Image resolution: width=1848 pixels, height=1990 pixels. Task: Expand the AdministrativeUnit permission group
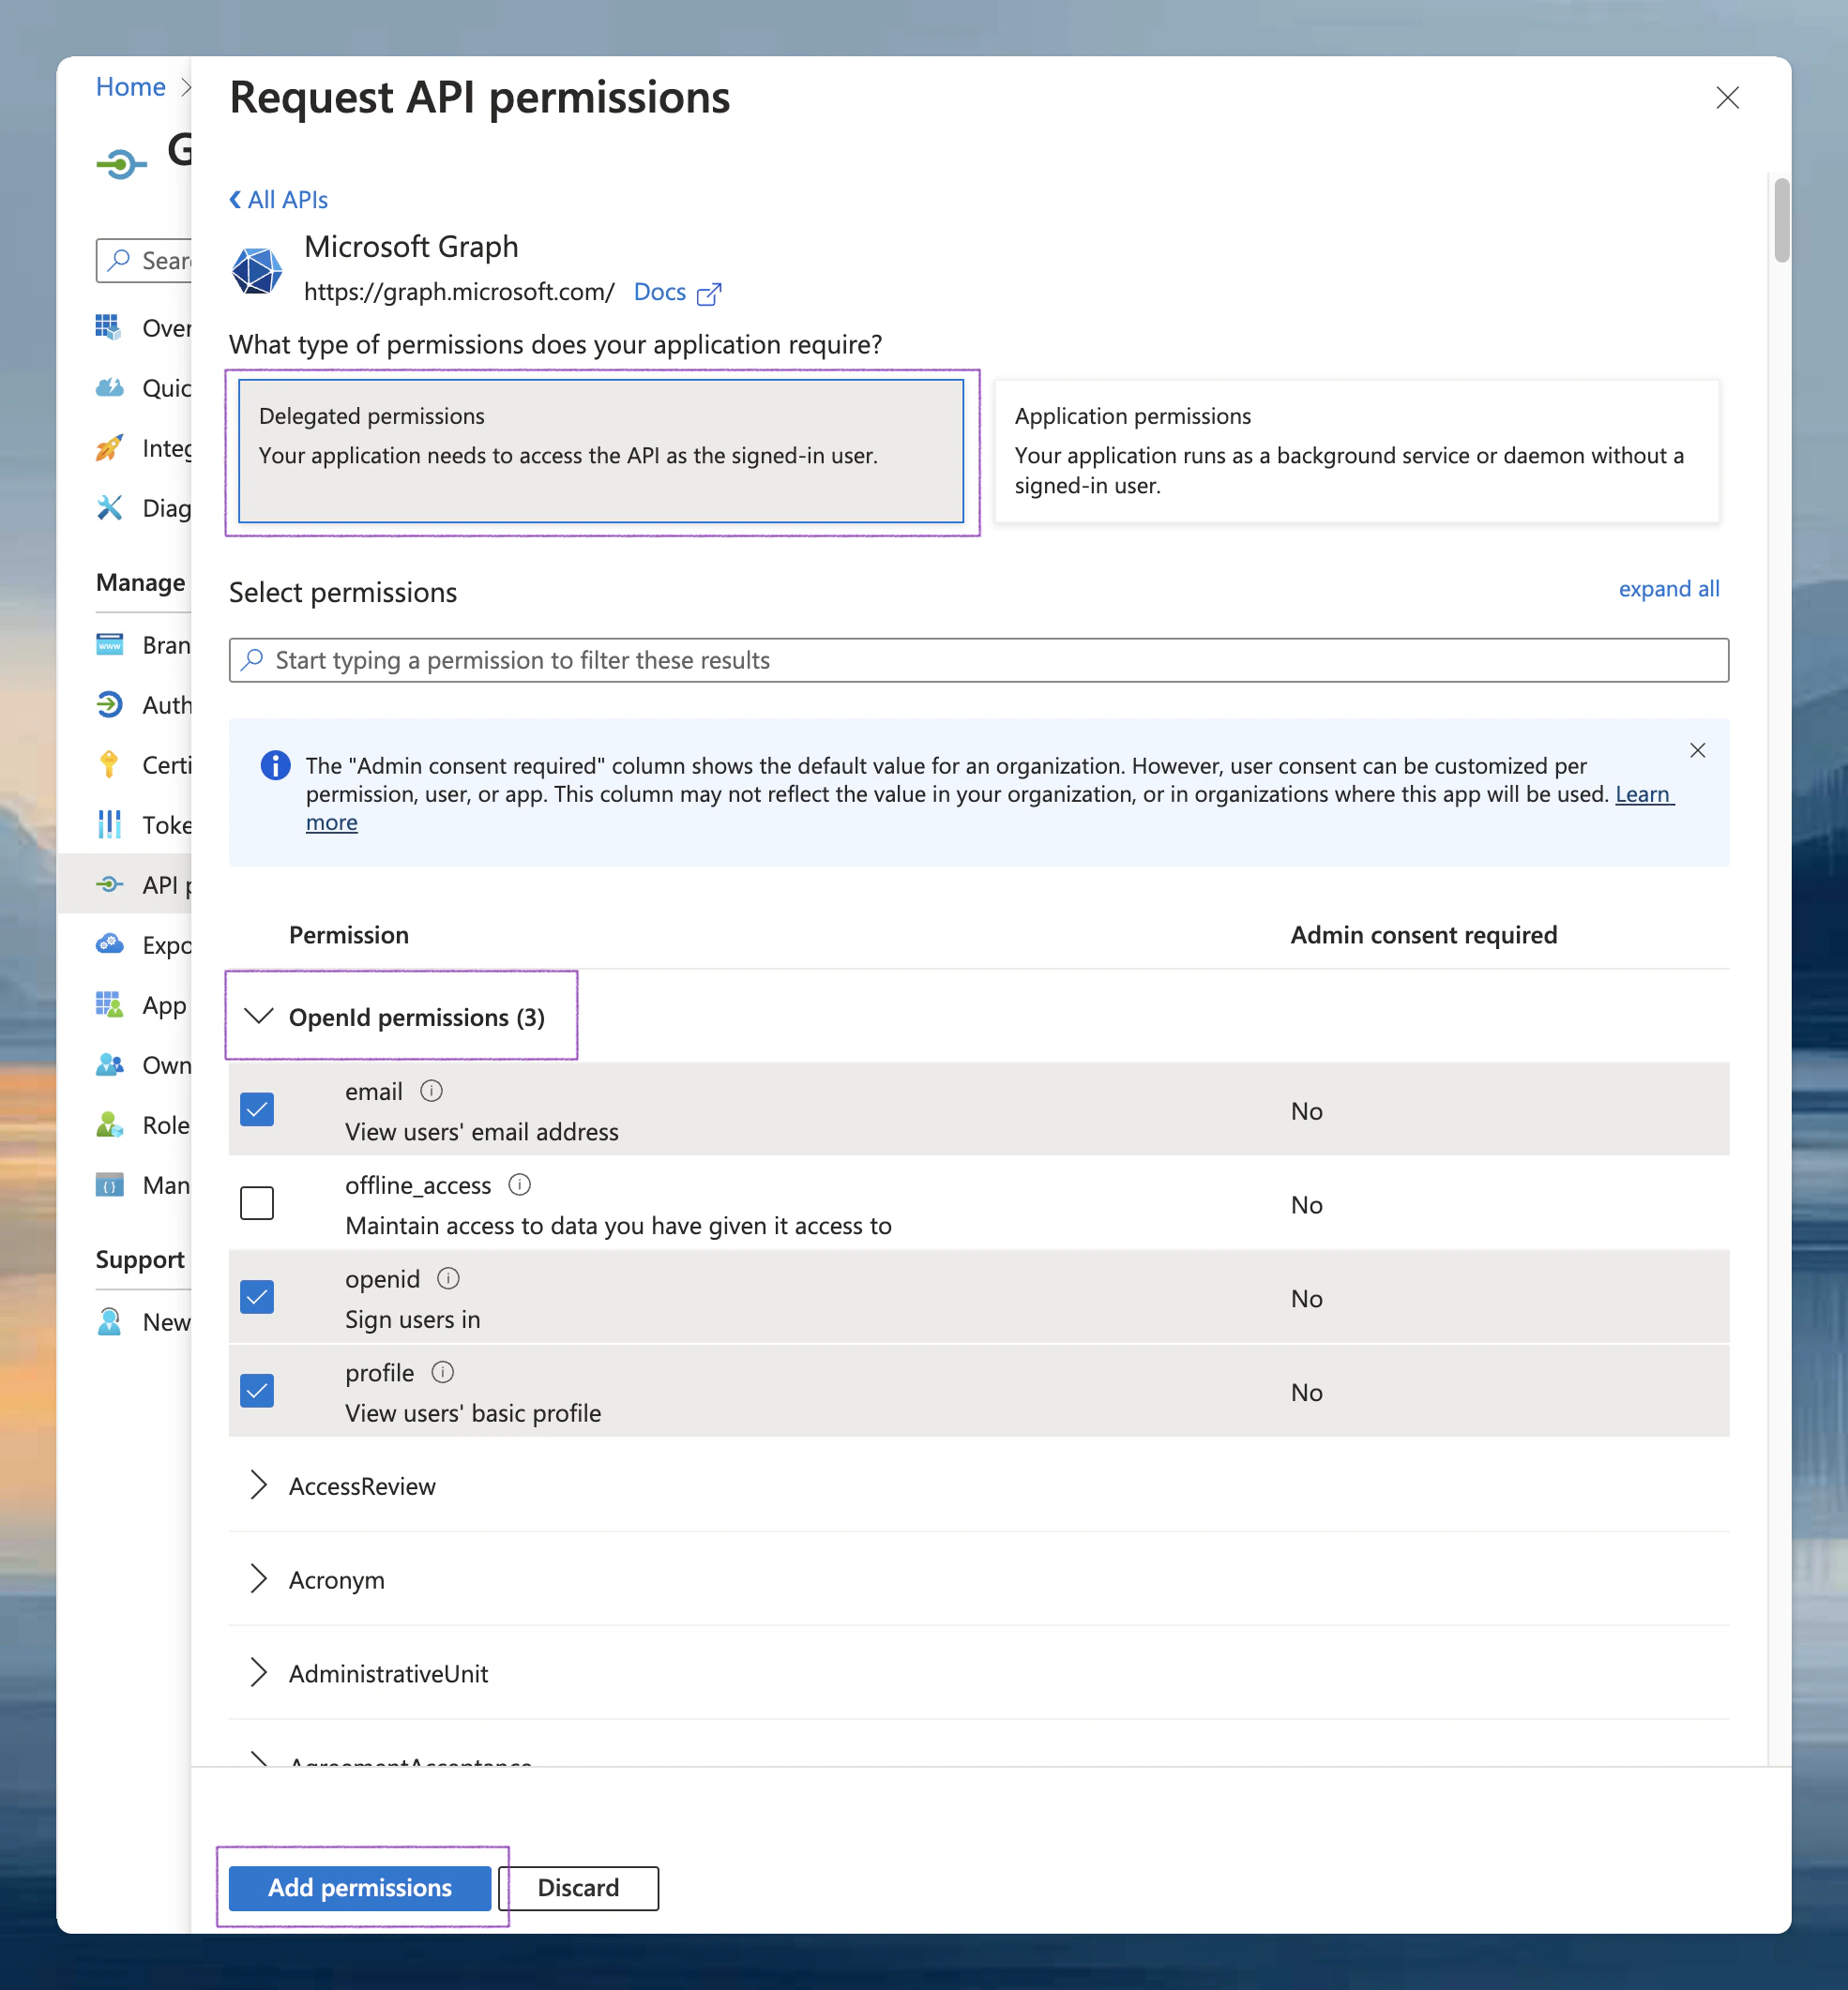259,1673
